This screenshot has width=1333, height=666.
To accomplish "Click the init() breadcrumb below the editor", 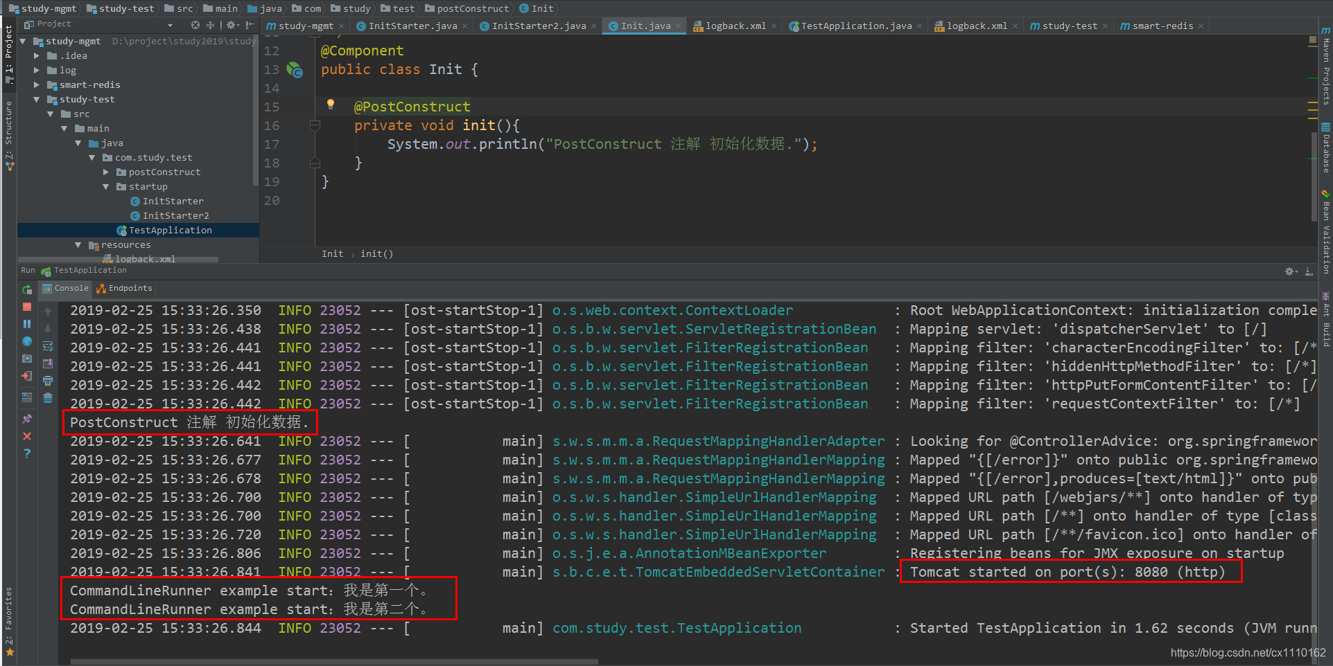I will coord(376,254).
